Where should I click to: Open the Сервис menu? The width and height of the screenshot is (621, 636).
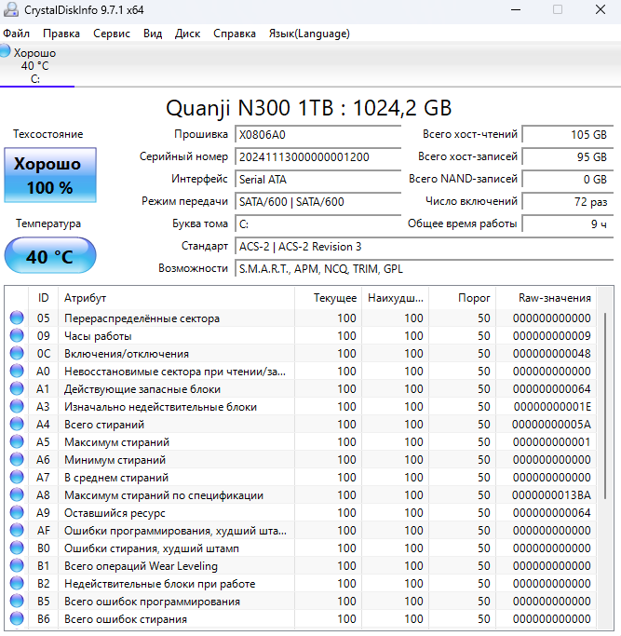click(112, 34)
